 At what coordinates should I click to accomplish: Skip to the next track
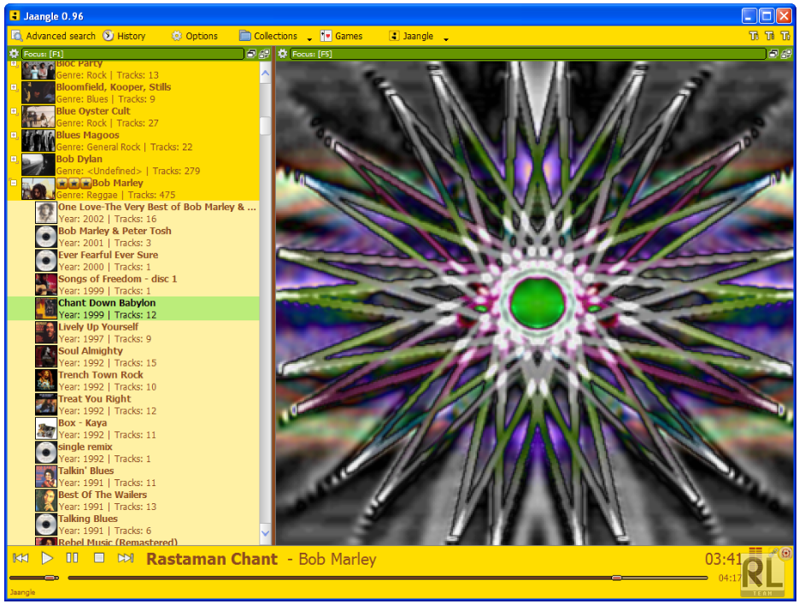126,558
